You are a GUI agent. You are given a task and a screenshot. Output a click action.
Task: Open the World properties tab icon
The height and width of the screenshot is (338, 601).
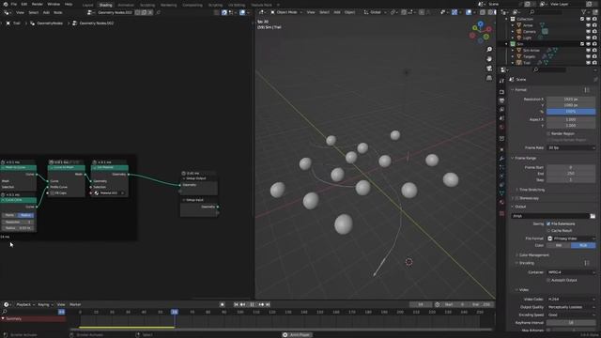click(x=501, y=128)
